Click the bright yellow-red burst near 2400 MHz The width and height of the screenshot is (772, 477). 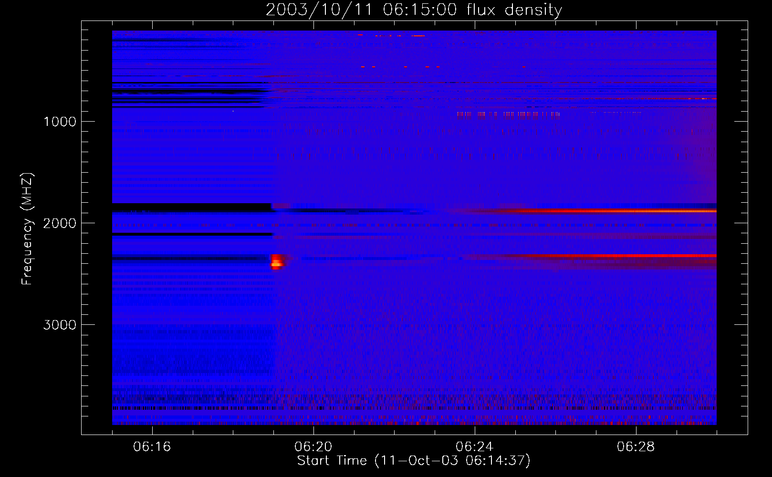[277, 262]
